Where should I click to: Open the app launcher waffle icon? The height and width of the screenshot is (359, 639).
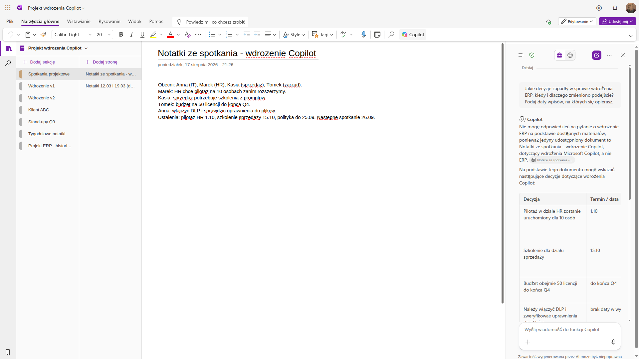(8, 8)
